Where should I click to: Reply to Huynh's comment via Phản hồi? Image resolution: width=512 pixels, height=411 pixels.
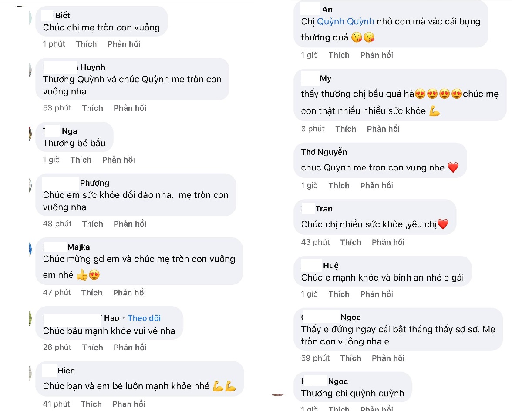click(x=130, y=108)
